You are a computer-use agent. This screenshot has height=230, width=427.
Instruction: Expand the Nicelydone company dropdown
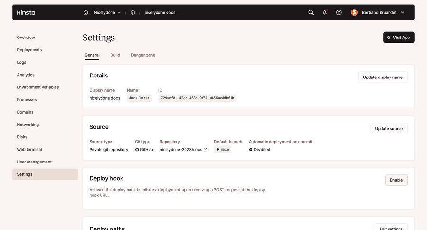[x=107, y=12]
